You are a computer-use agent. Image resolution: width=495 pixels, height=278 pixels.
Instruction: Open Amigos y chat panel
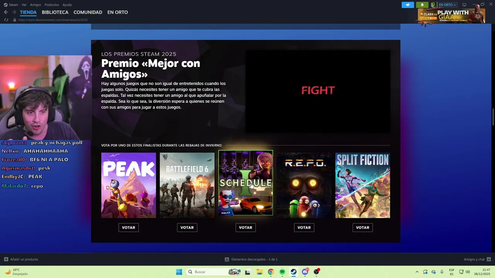pyautogui.click(x=474, y=259)
